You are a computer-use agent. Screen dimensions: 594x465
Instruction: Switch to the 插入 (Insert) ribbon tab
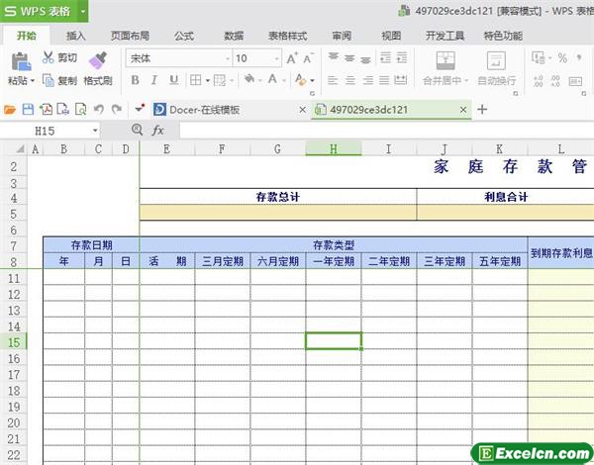pyautogui.click(x=75, y=36)
